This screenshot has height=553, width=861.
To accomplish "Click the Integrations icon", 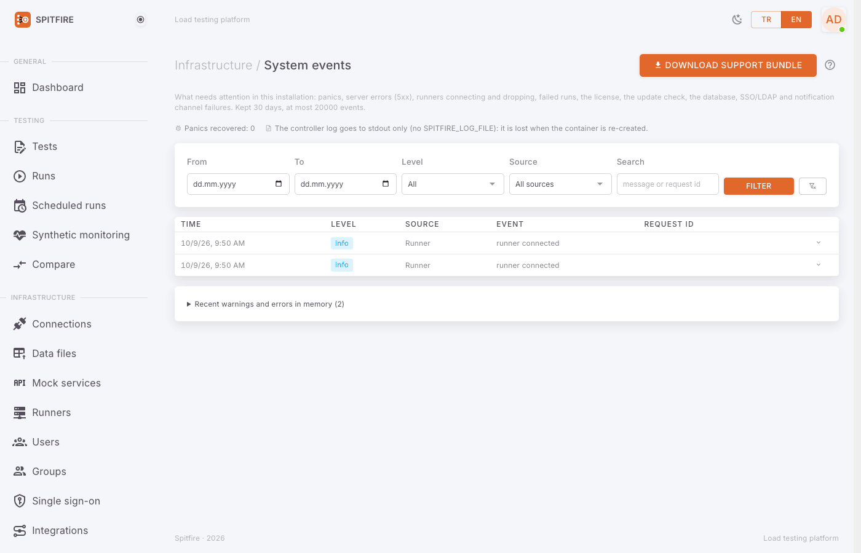I will point(20,530).
